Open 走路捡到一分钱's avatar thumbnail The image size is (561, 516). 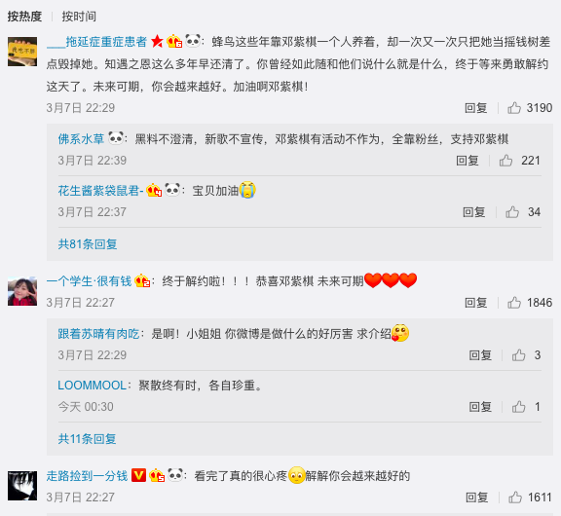tap(22, 486)
